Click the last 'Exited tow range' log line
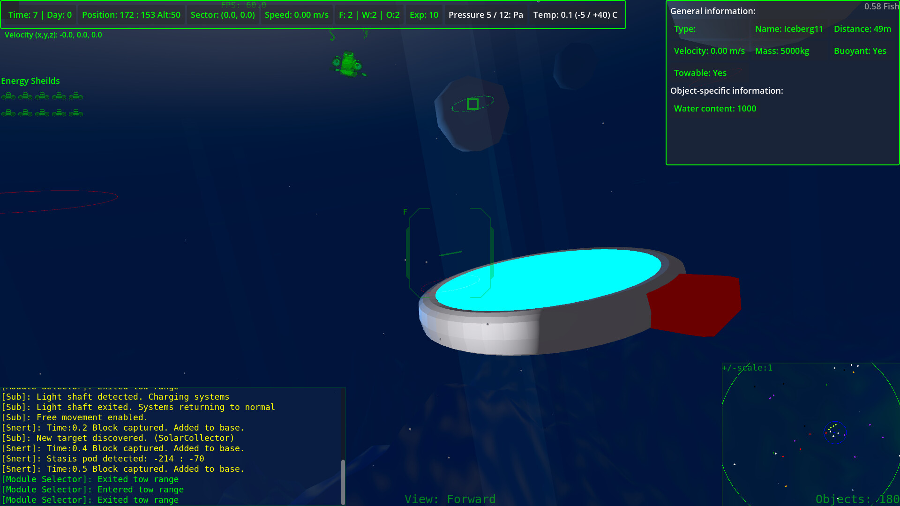900x506 pixels. tap(90, 500)
